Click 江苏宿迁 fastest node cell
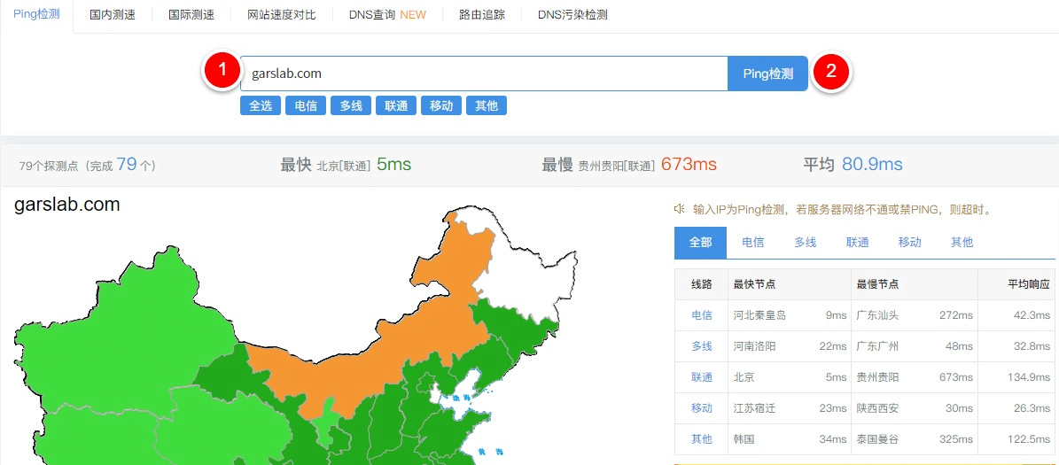Image resolution: width=1059 pixels, height=465 pixels. pyautogui.click(x=754, y=408)
